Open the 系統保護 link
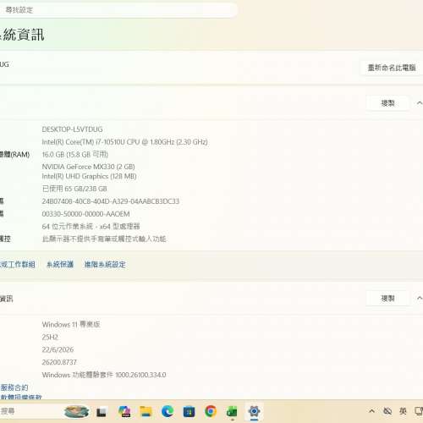 pyautogui.click(x=60, y=265)
